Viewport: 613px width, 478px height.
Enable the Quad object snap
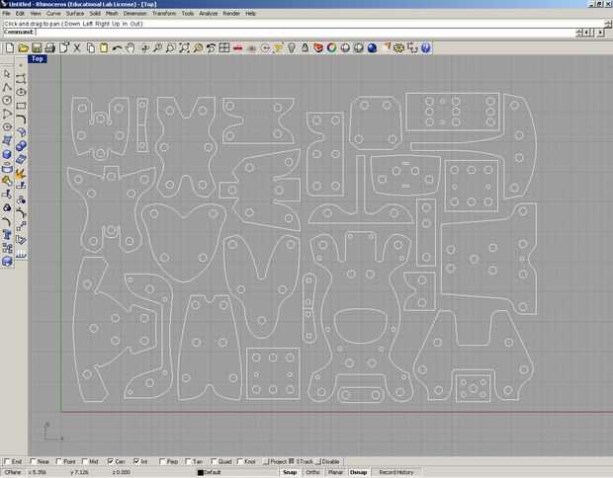click(x=221, y=461)
